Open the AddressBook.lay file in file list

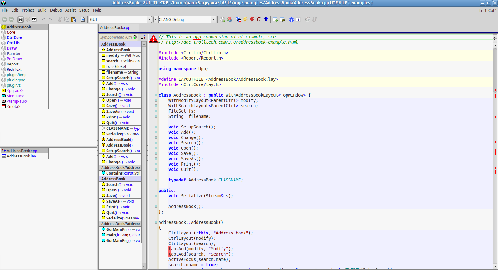pos(21,156)
